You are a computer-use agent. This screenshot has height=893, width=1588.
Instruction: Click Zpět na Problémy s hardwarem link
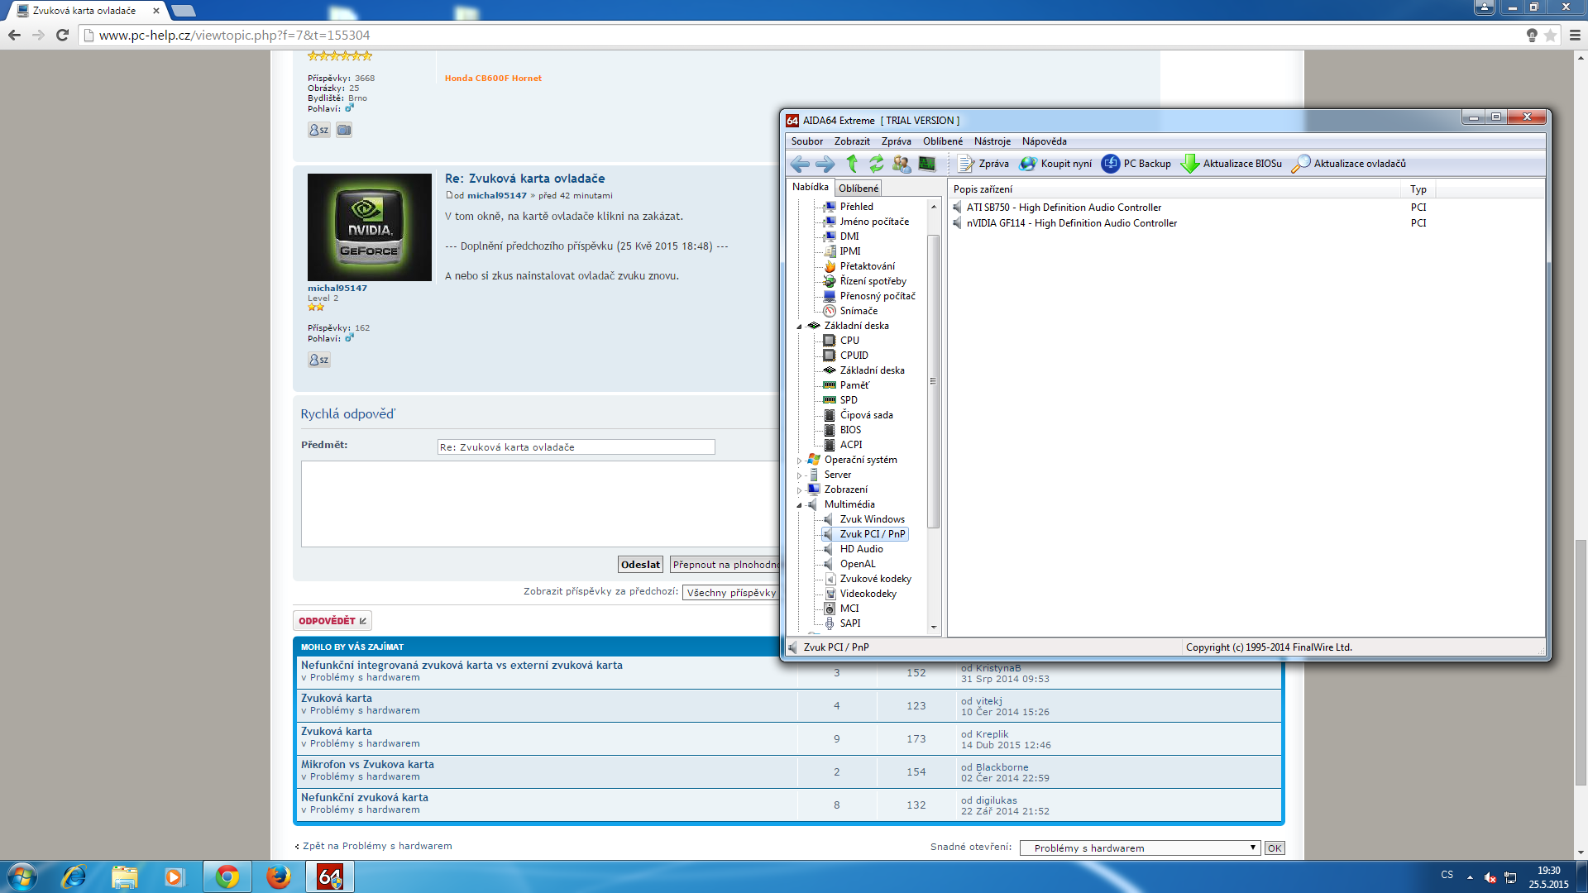point(377,846)
